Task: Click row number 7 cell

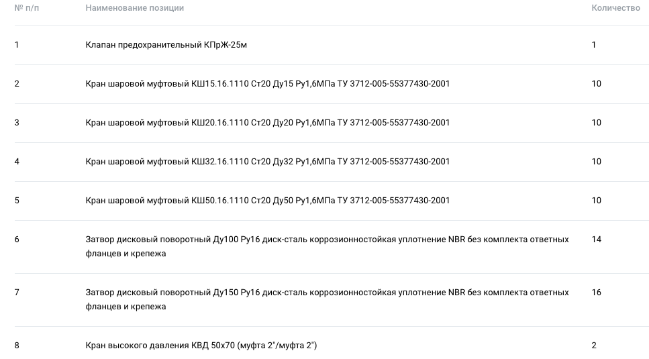Action: coord(17,293)
